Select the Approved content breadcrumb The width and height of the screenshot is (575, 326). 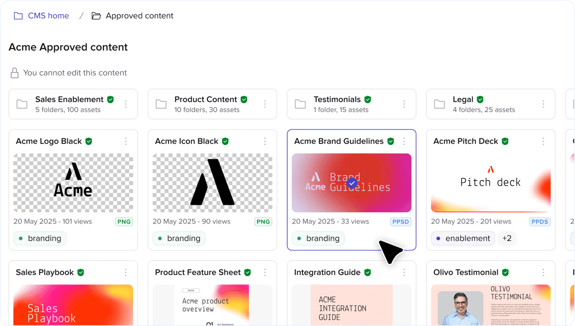pyautogui.click(x=139, y=16)
